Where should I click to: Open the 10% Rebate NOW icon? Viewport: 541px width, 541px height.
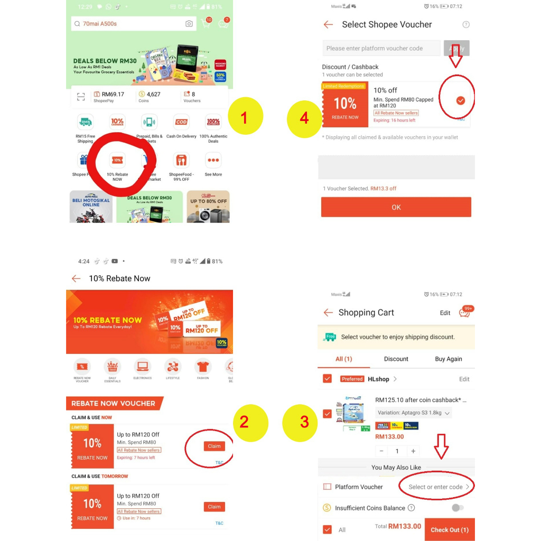(x=117, y=161)
